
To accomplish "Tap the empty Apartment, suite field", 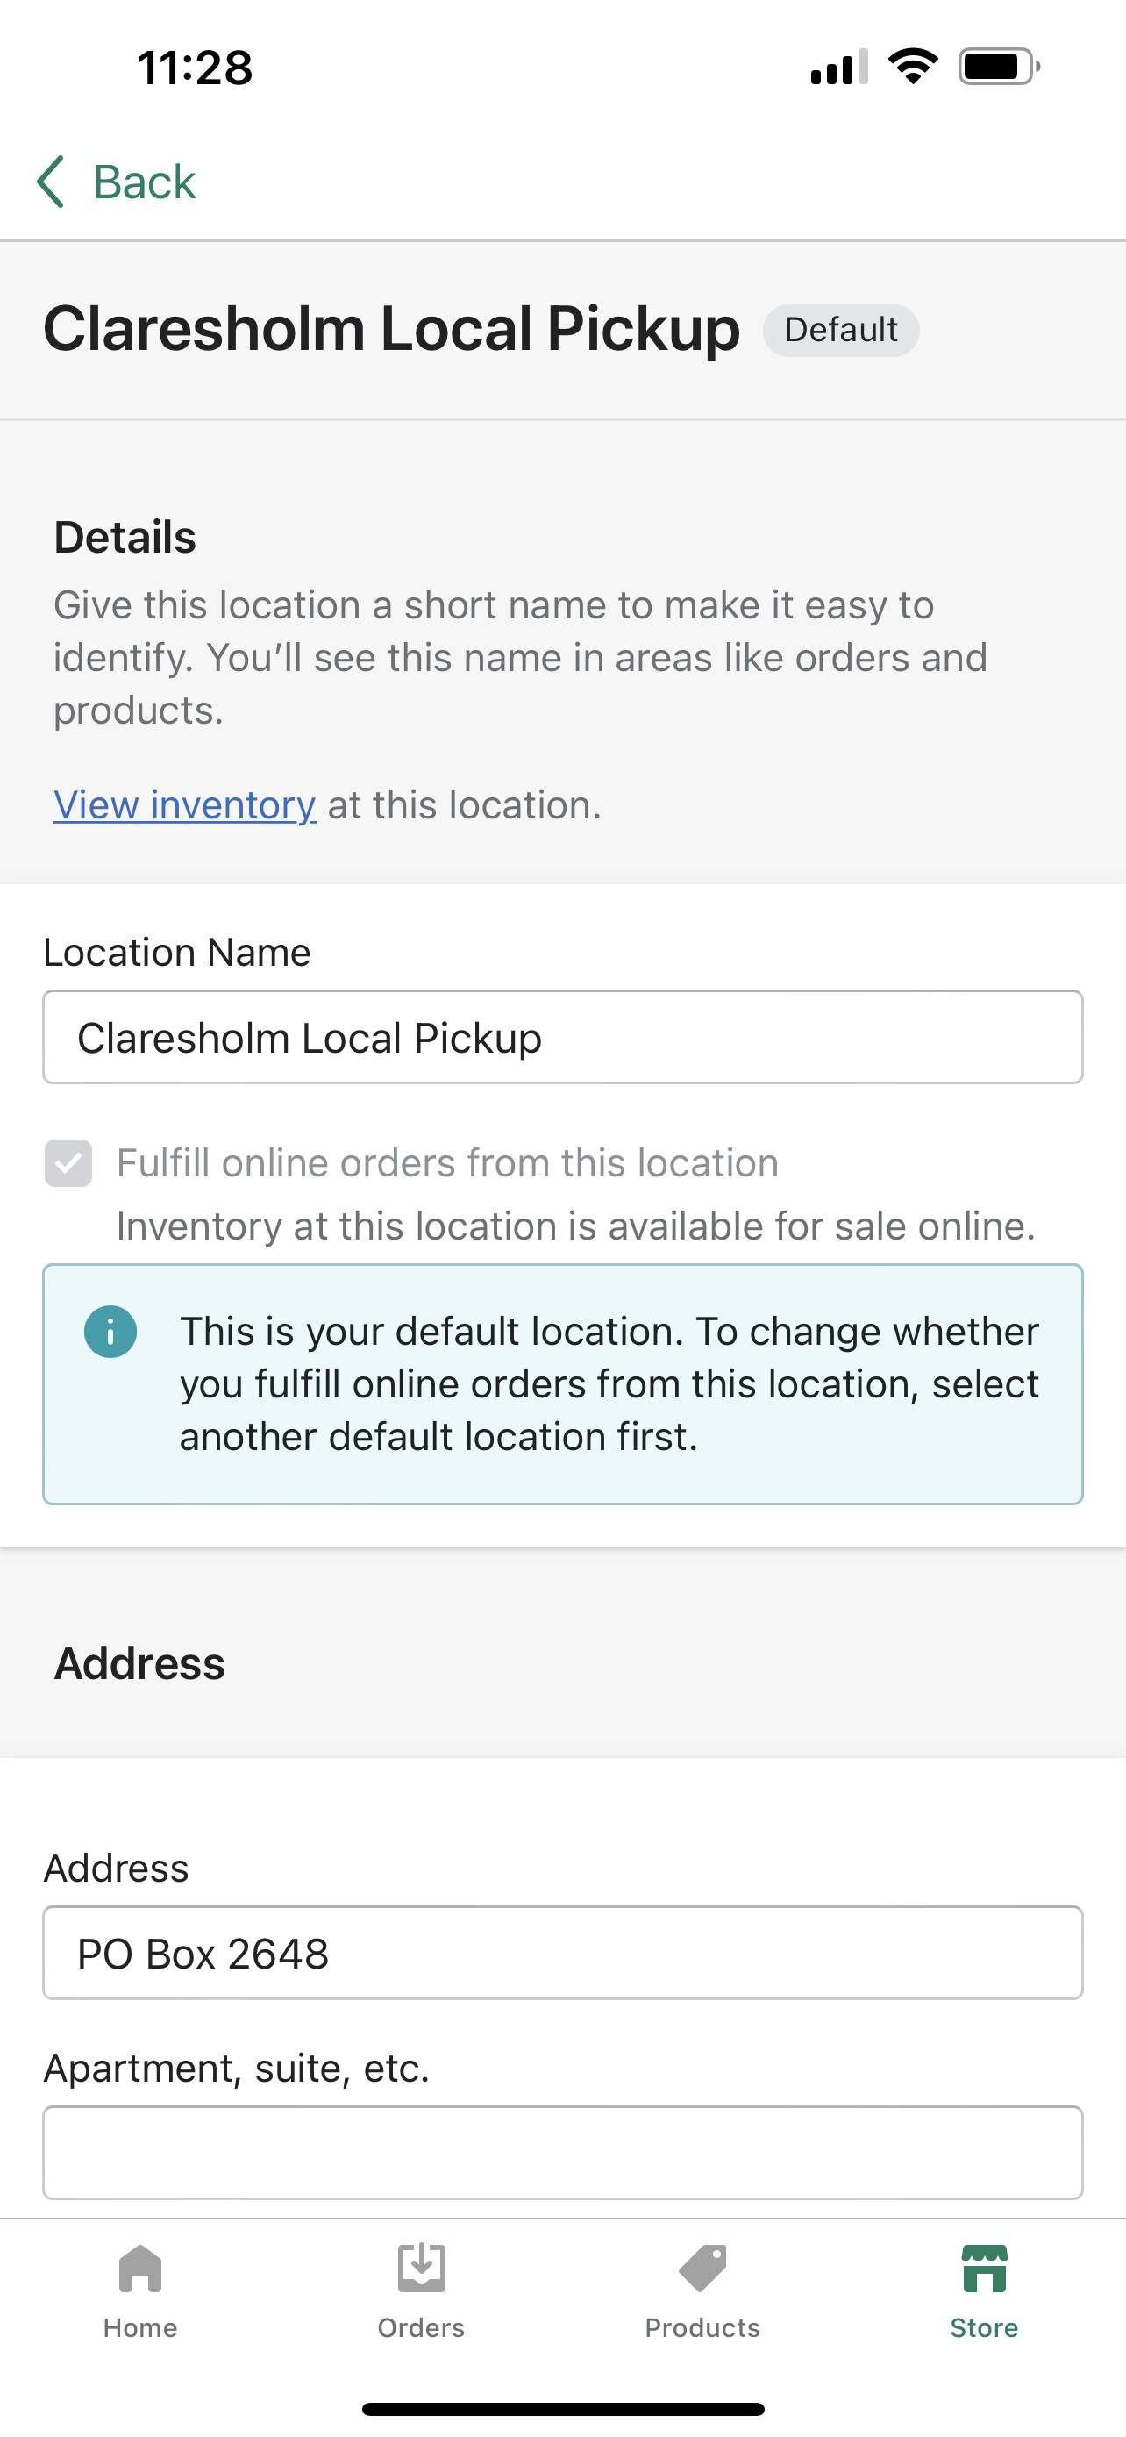I will point(562,2152).
